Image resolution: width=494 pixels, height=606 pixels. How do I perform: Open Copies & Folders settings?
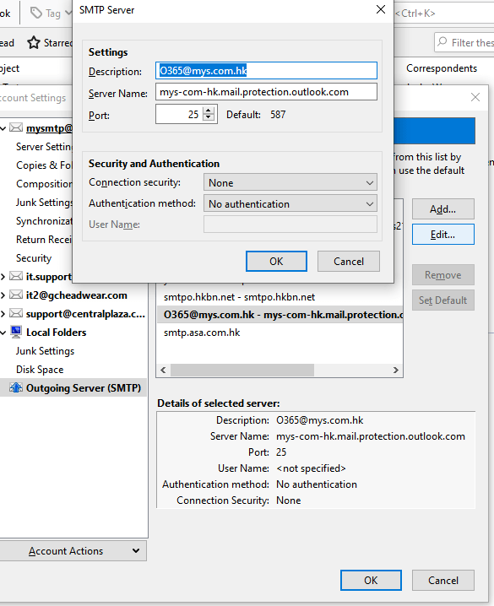click(x=44, y=165)
